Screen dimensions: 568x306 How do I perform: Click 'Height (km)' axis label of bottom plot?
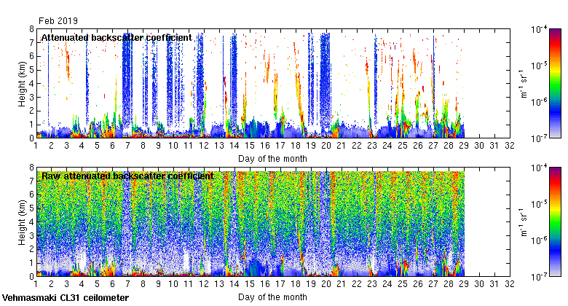(22, 222)
